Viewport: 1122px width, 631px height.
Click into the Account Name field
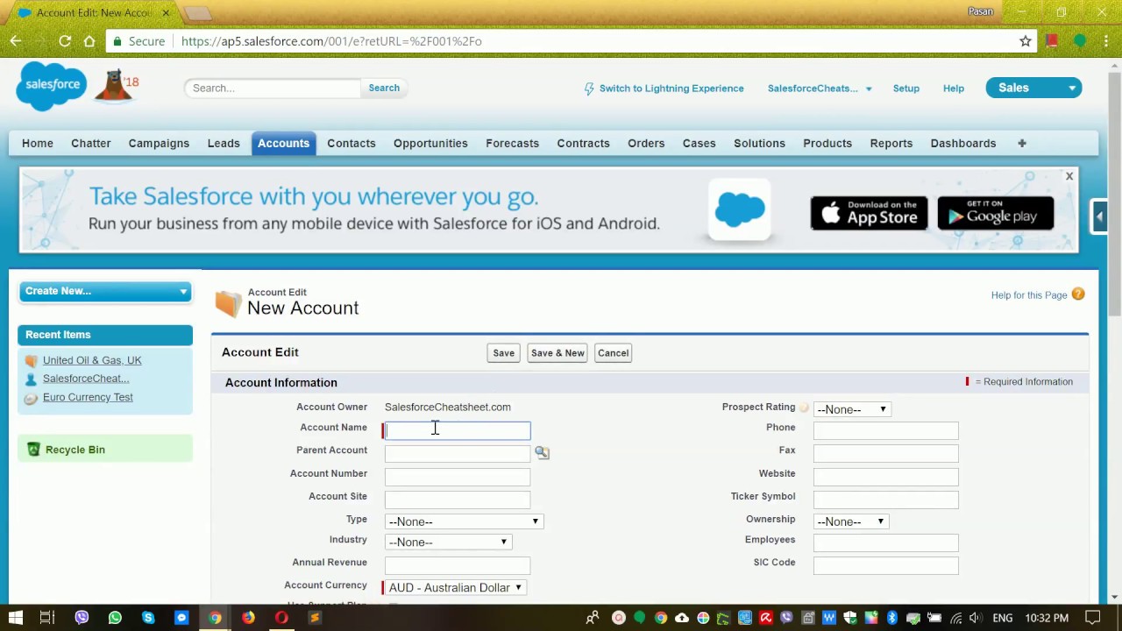point(458,430)
